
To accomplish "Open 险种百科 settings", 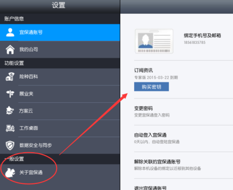I will coord(60,77).
